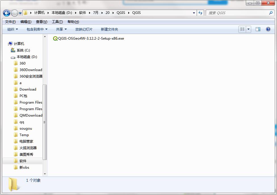This screenshot has height=195, width=277.
Task: Open the 文件(F) menu
Action: [x=10, y=22]
